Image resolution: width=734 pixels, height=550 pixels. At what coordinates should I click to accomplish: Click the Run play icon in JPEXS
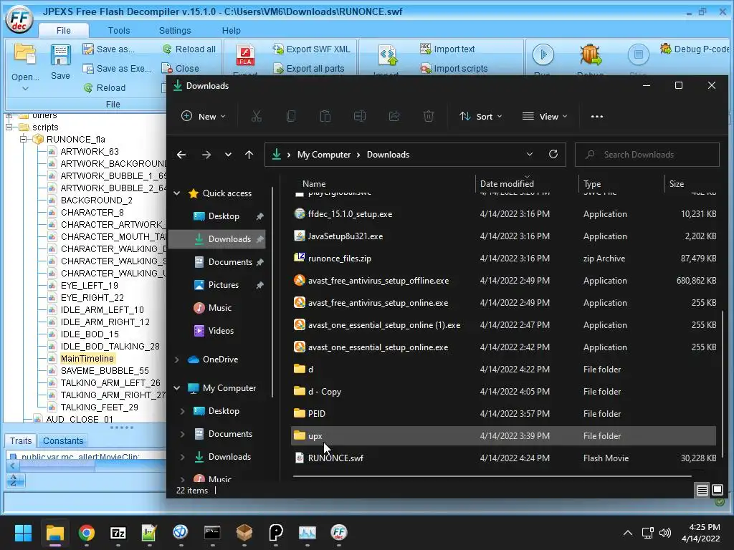click(x=543, y=54)
